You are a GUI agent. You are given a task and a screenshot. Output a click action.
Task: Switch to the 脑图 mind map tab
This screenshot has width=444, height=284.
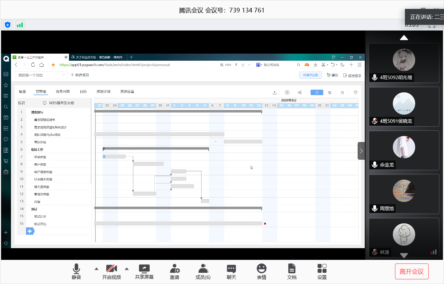(x=22, y=92)
